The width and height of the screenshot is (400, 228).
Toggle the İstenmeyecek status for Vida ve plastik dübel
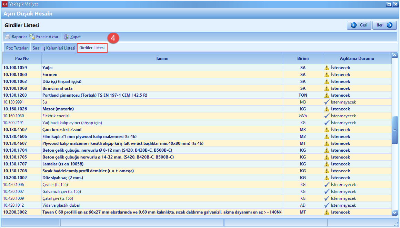[x=343, y=205]
